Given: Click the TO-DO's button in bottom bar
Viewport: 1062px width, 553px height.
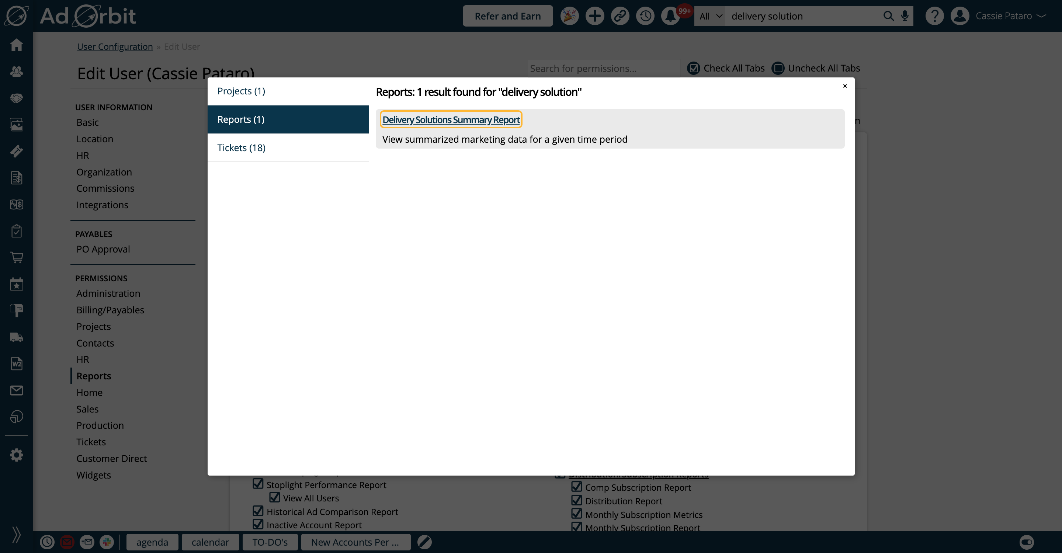Looking at the screenshot, I should [x=270, y=542].
